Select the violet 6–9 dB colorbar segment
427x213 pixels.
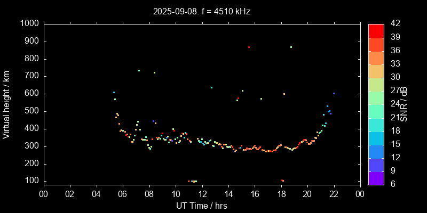tap(376, 178)
